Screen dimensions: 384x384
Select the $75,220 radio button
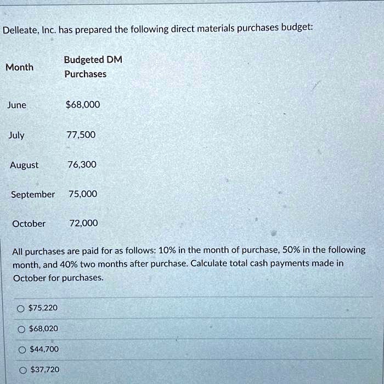click(x=20, y=308)
